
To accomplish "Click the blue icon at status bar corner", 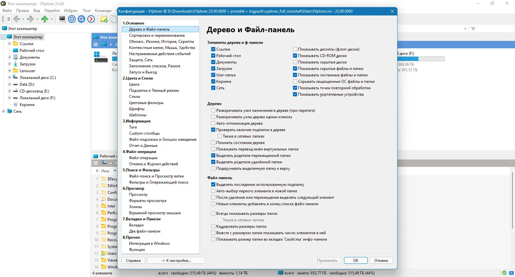I will click(511, 273).
